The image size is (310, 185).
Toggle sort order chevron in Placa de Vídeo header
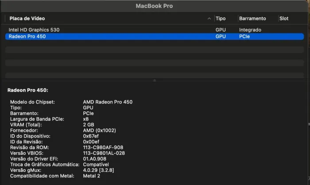point(209,19)
